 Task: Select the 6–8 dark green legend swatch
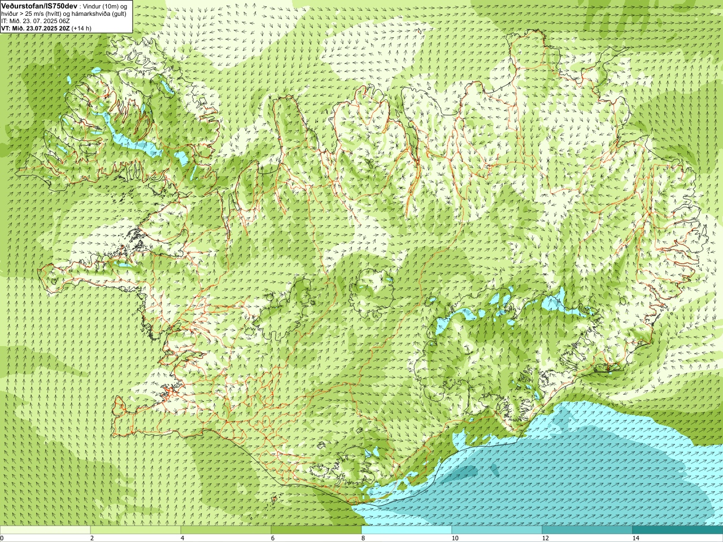(316, 530)
